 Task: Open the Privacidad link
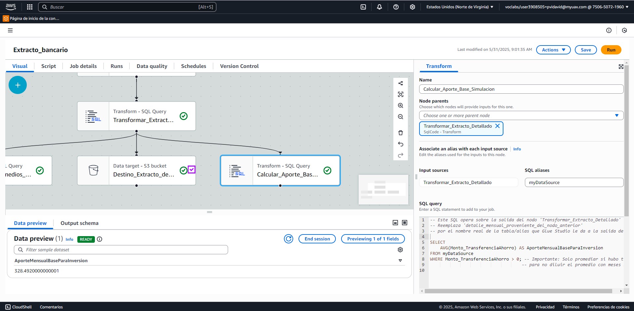point(545,307)
